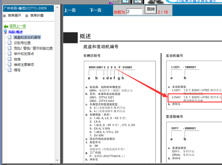Click the 跳转 jump button
Image resolution: width=222 pixels, height=165 pixels.
(151, 9)
